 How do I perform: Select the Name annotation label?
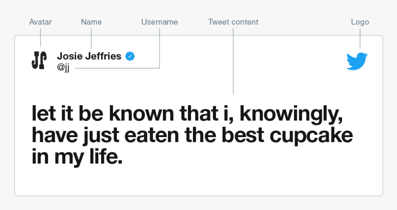(x=91, y=22)
